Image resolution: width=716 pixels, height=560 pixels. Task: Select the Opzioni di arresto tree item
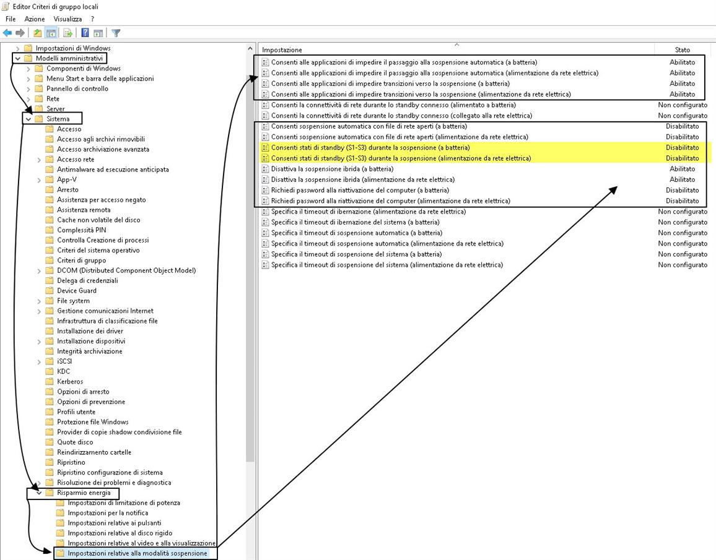point(83,391)
